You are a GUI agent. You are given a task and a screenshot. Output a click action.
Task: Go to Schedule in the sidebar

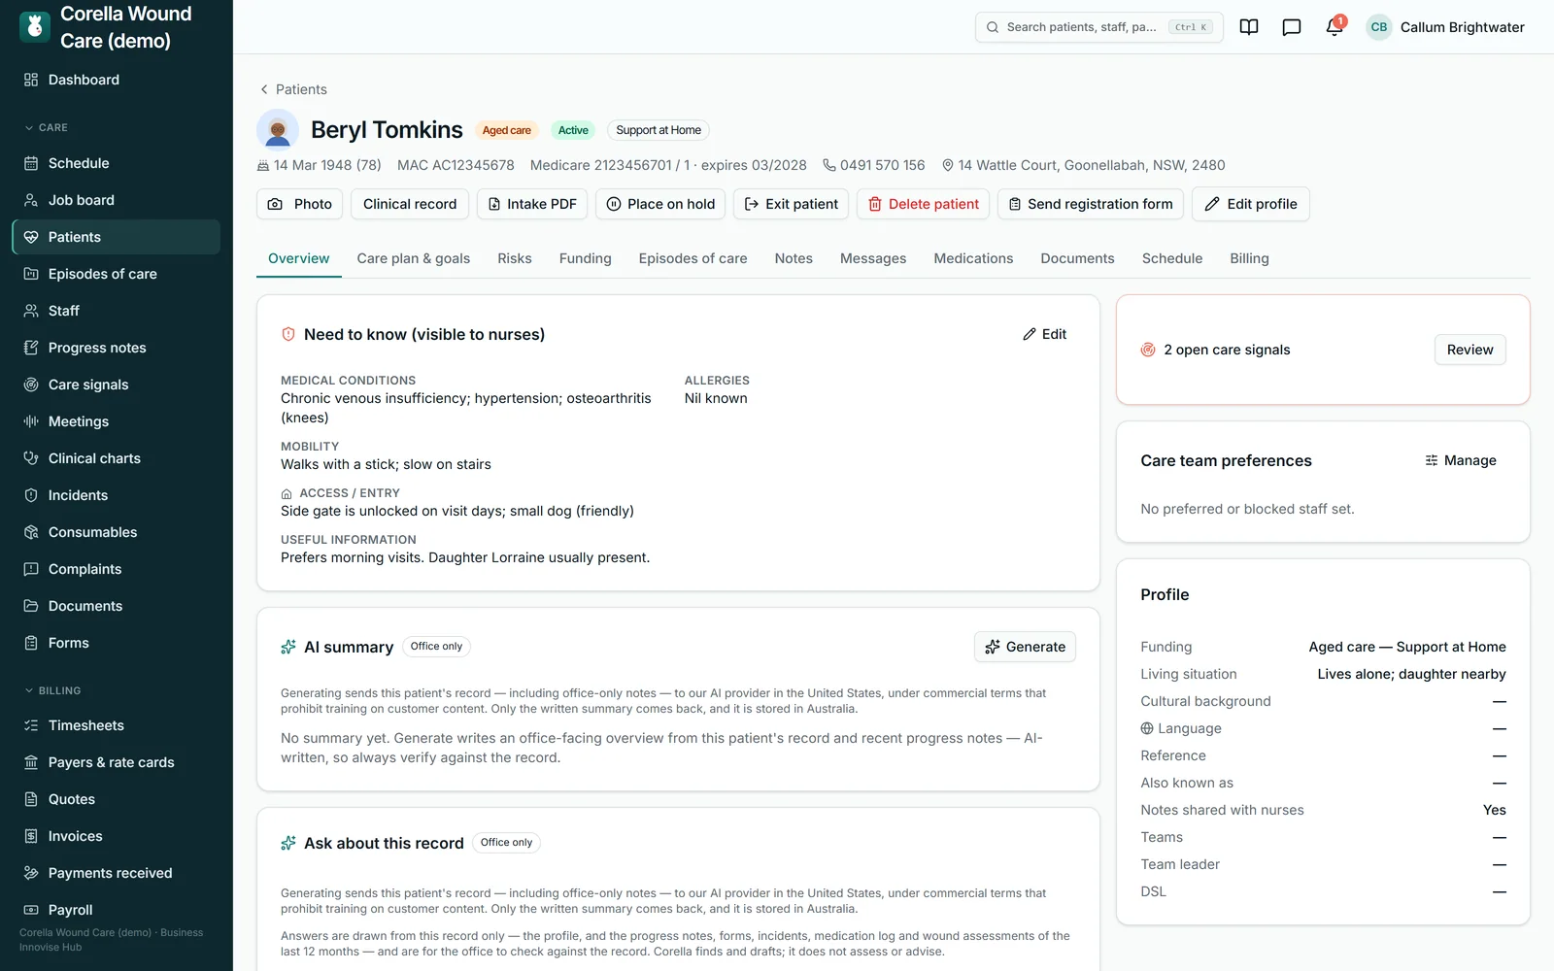(116, 163)
